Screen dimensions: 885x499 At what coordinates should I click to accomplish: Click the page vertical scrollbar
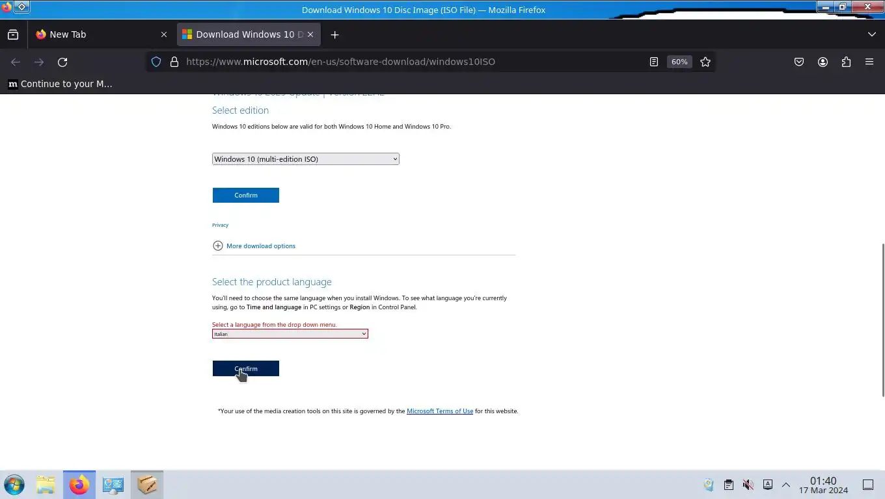coord(882,320)
